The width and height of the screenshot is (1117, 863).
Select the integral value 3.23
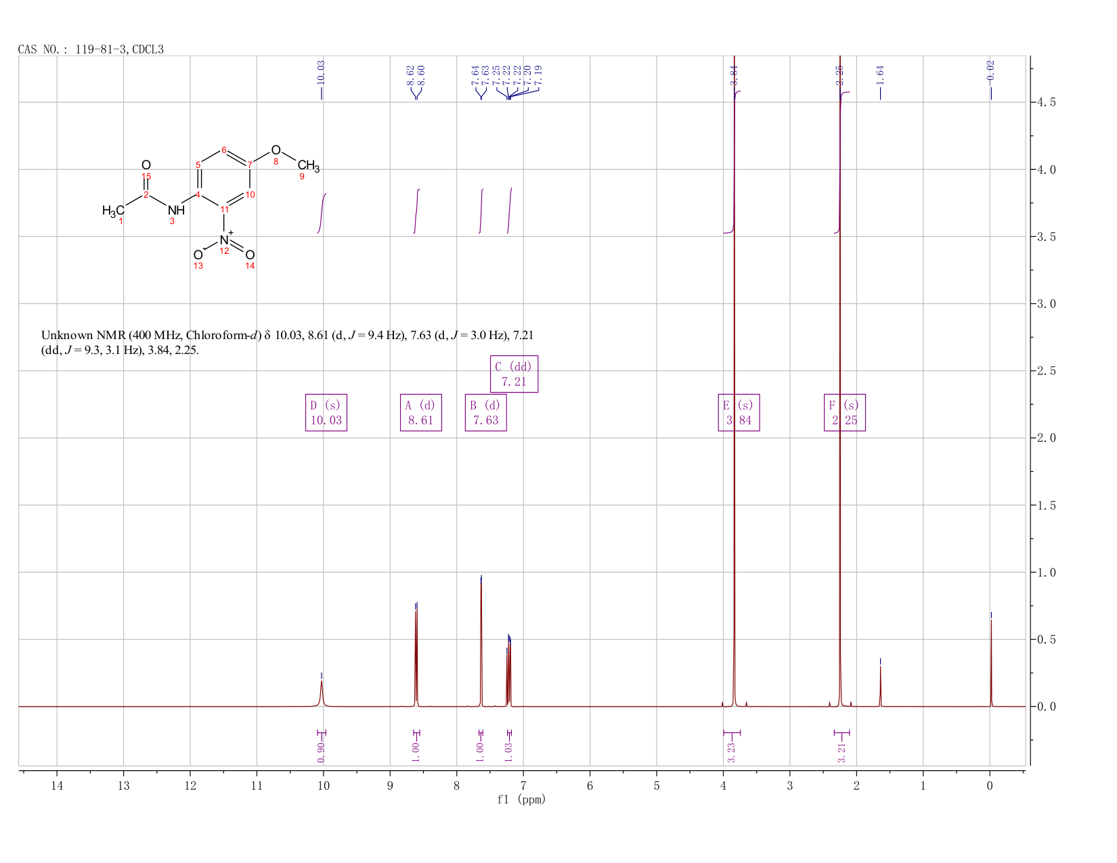731,751
